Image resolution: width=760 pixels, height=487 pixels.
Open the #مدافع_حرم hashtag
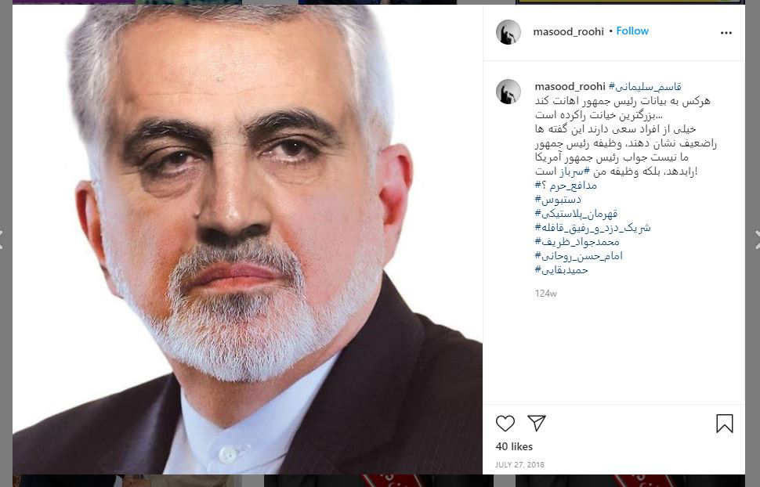point(566,185)
